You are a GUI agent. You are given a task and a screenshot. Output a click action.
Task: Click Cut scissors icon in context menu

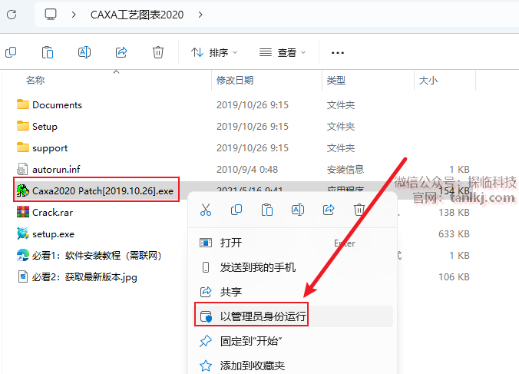[206, 210]
